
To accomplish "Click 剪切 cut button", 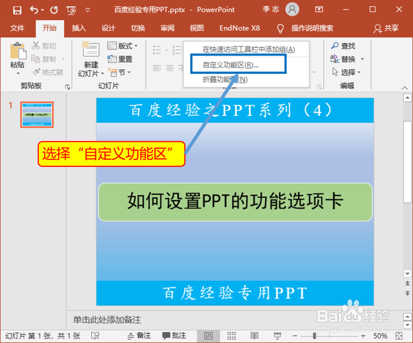I will click(44, 45).
